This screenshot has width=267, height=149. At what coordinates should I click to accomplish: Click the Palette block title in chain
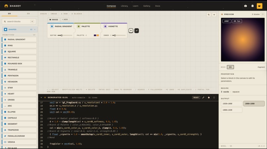pyautogui.click(x=86, y=26)
